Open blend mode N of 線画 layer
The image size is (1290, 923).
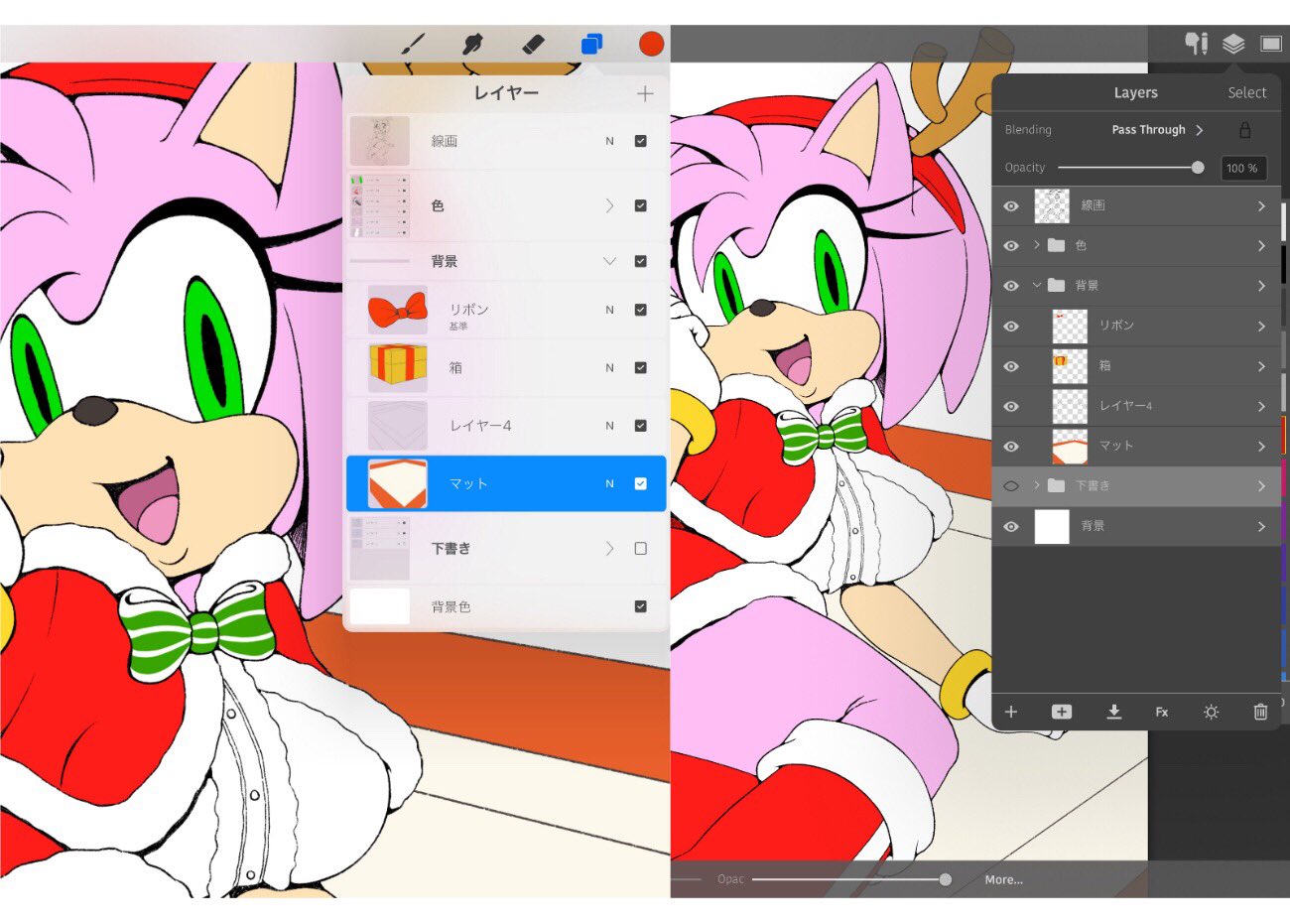(x=609, y=141)
